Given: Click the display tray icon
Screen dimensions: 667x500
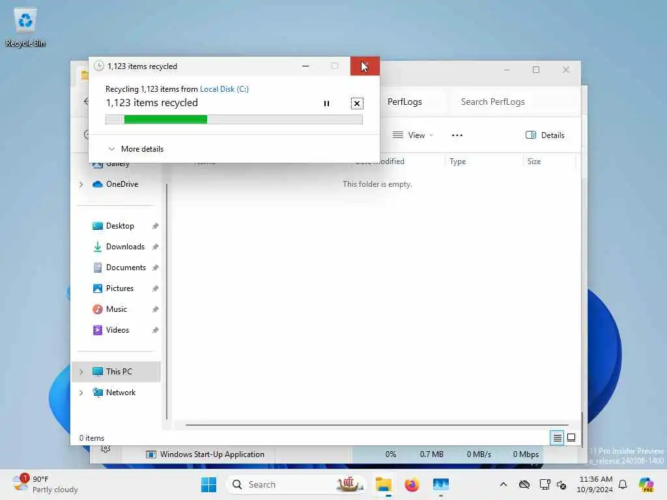Looking at the screenshot, I should (545, 484).
